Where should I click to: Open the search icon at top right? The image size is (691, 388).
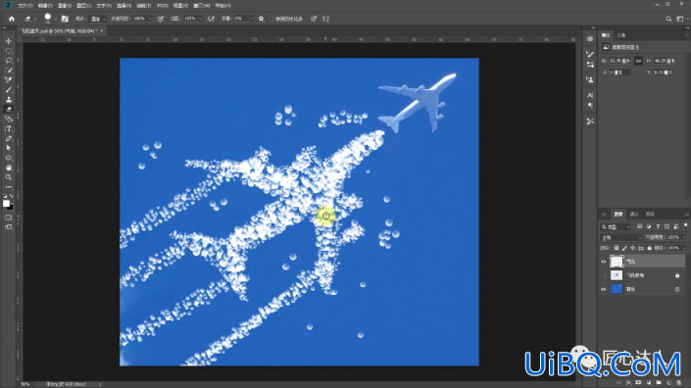(668, 19)
